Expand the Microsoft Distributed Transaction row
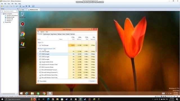The image size is (180, 101). pos(38,70)
